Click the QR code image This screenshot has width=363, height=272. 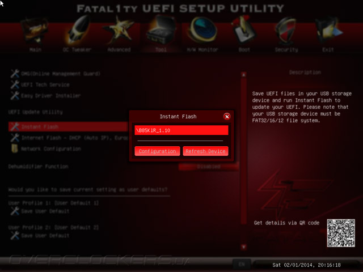341,233
